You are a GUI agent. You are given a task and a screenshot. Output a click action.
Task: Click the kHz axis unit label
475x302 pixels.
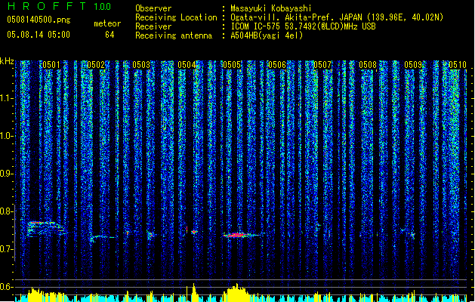(x=7, y=61)
